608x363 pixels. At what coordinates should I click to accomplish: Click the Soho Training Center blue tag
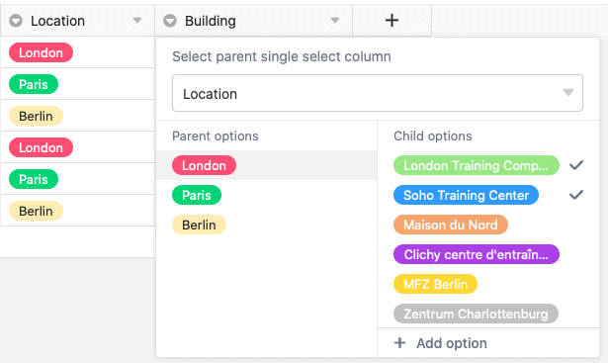[x=466, y=195]
